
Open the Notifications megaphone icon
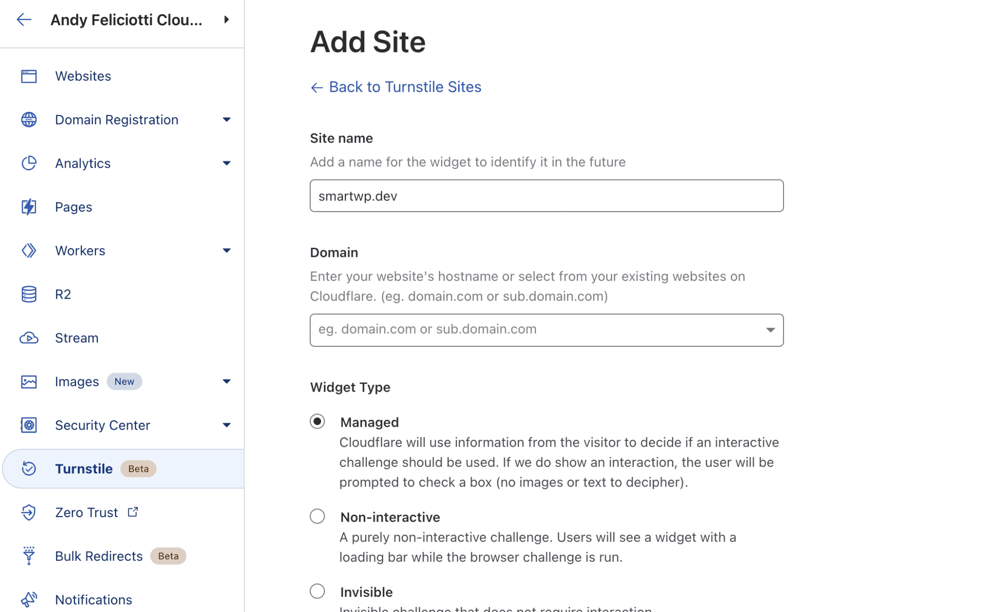pos(29,599)
